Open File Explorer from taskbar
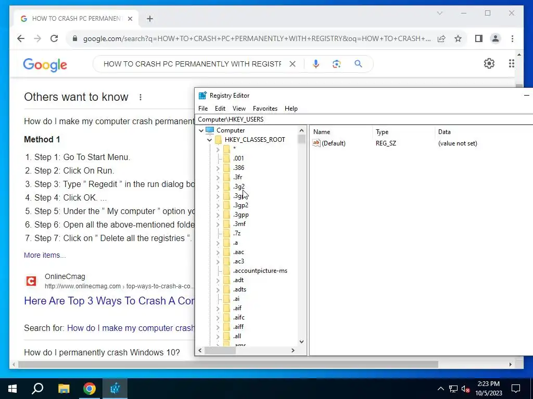The image size is (533, 399). point(64,389)
